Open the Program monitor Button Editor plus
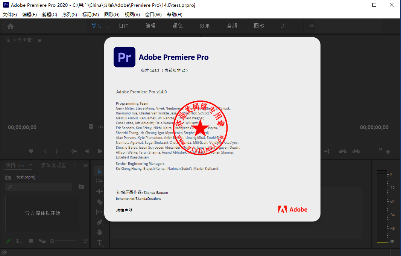 388,152
